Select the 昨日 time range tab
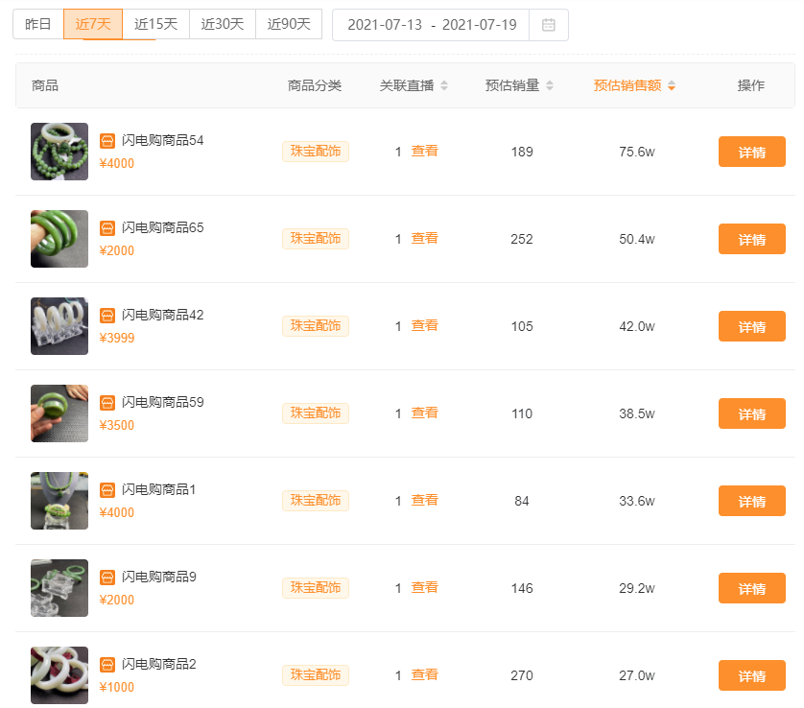 [x=38, y=24]
